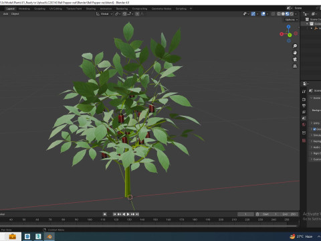The image size is (321, 241).
Task: Open the Compositing workspace tab
Action: 140,9
